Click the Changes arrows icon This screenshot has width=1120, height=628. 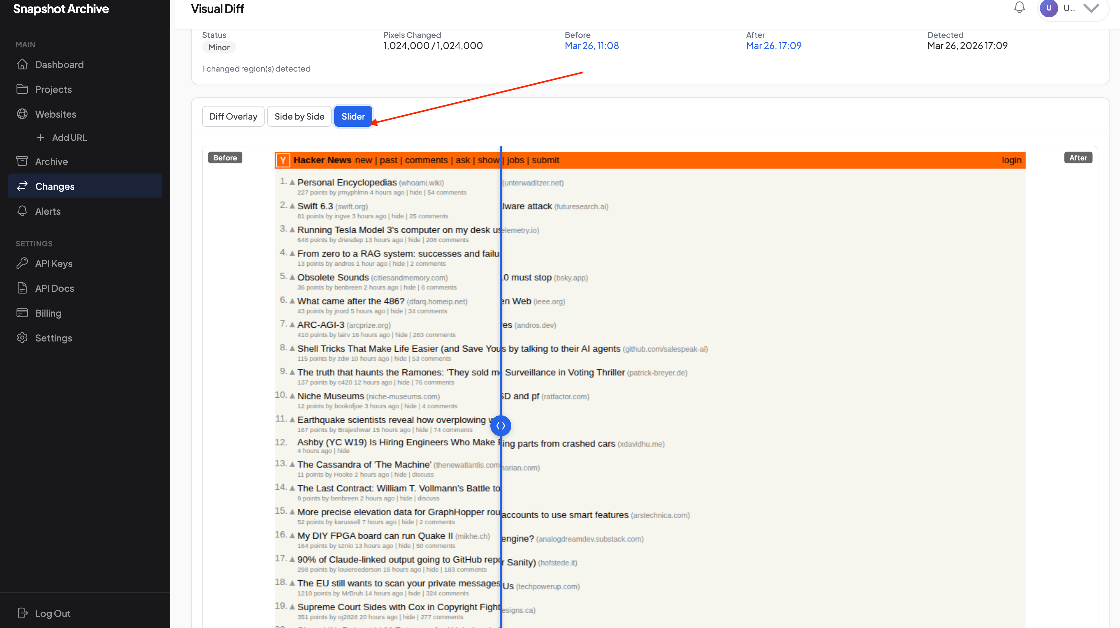22,186
